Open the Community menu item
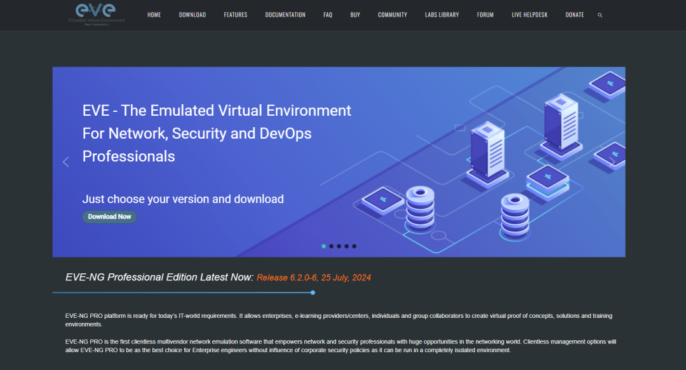 (393, 15)
